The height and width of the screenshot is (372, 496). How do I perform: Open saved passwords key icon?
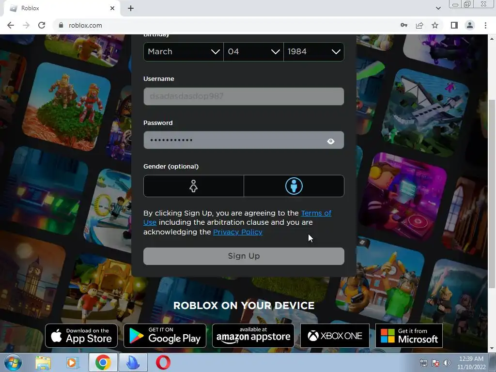click(x=404, y=25)
